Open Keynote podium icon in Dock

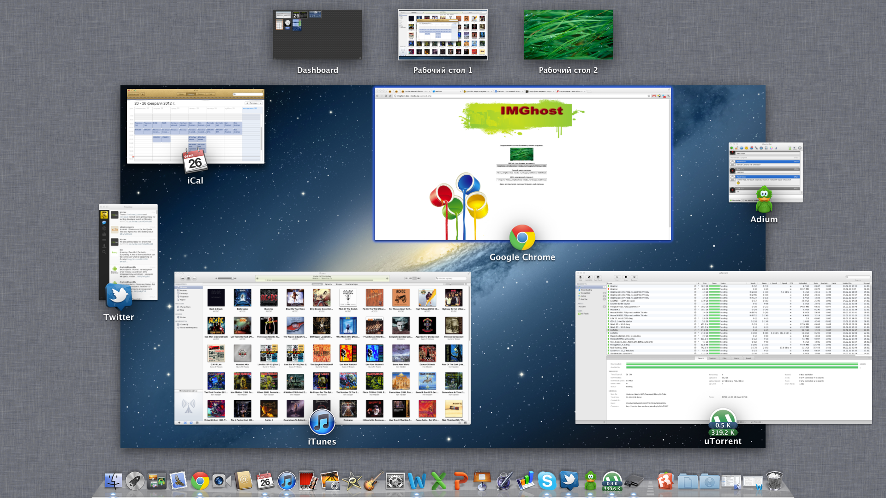(482, 481)
